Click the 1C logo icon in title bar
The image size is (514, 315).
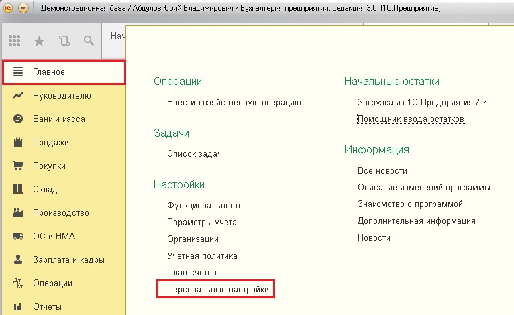coord(8,8)
